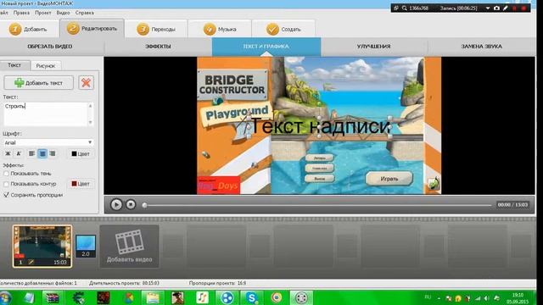The height and width of the screenshot is (305, 543).
Task: Open the red outline Цвет picker
Action: pos(81,184)
